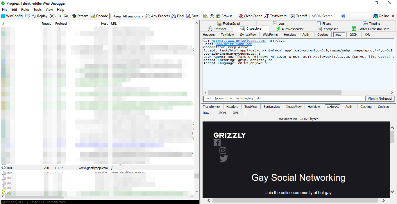
Task: Sort sessions by the Protocol column header
Action: (61, 24)
